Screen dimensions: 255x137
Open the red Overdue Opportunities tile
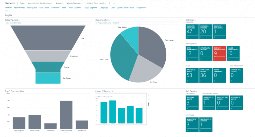pyautogui.click(x=219, y=52)
